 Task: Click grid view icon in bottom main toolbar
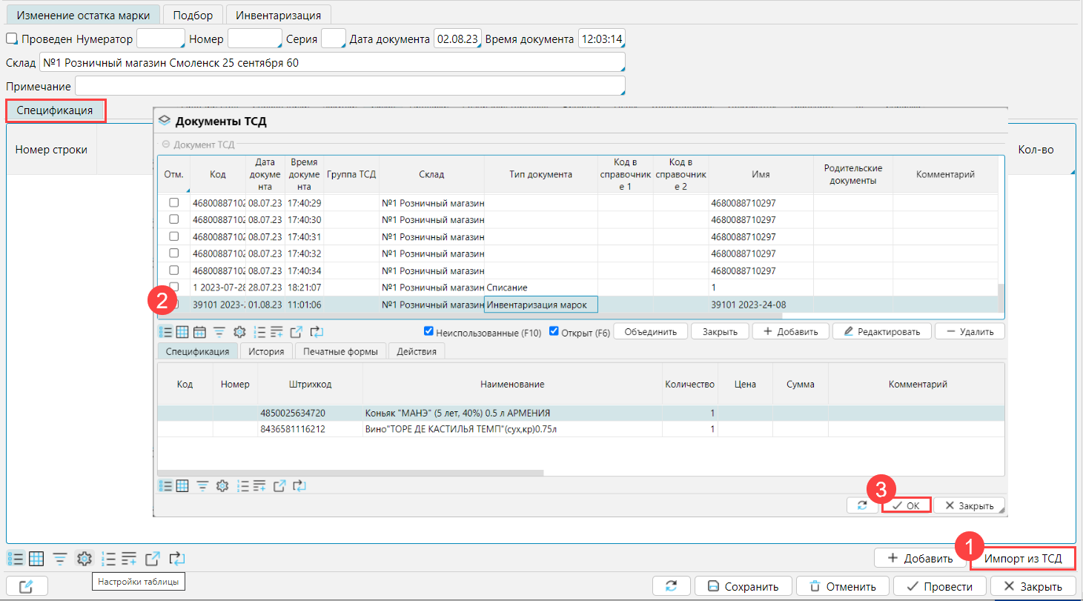click(36, 559)
